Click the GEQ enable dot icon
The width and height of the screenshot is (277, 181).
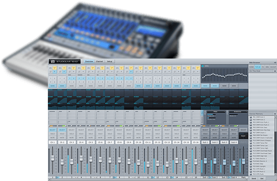[203, 66]
